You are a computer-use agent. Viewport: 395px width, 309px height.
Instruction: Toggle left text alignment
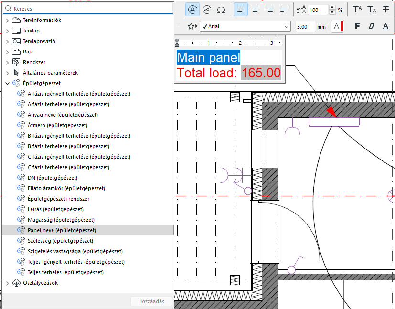(x=241, y=10)
